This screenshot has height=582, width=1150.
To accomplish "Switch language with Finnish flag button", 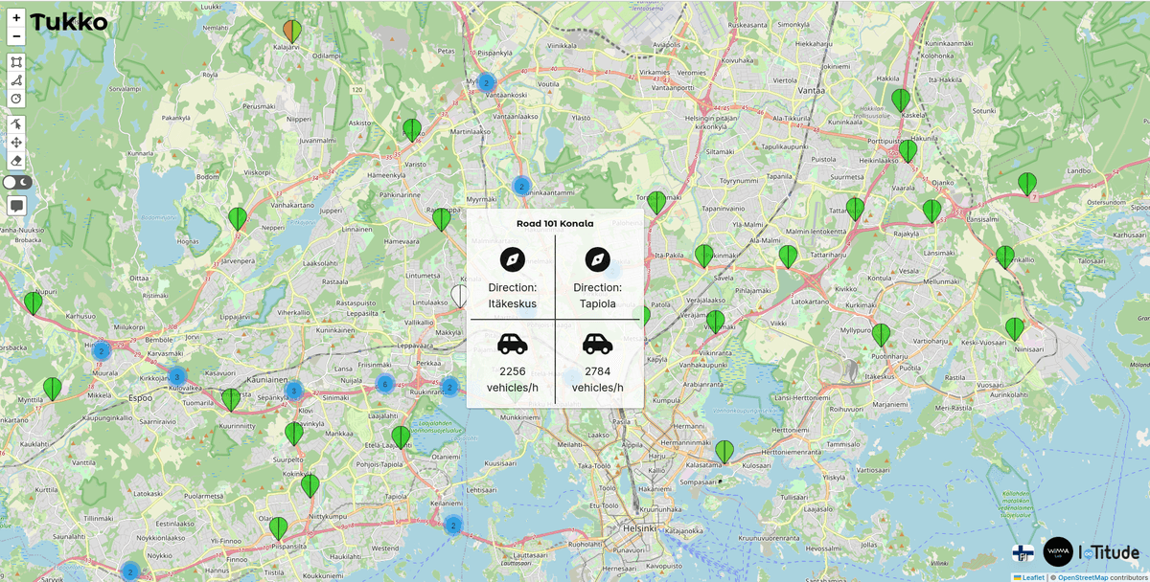I will [x=1023, y=552].
